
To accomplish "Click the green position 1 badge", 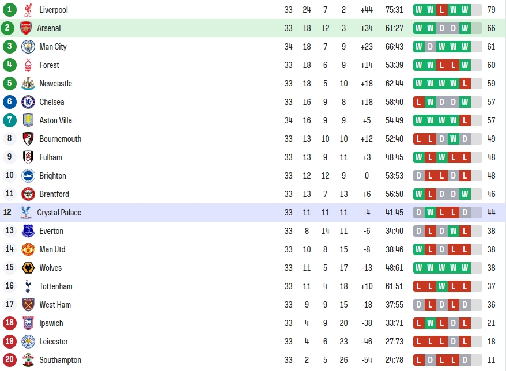I will (x=10, y=10).
